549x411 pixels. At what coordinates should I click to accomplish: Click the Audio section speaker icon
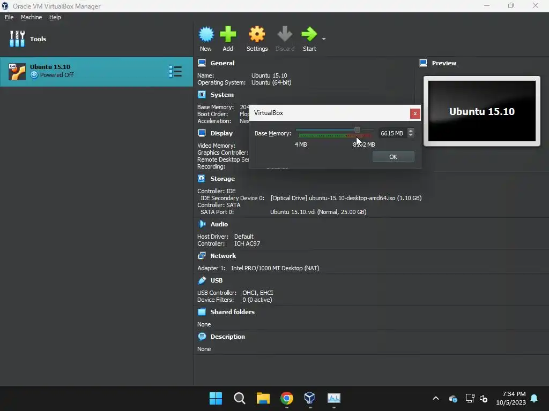pyautogui.click(x=202, y=224)
